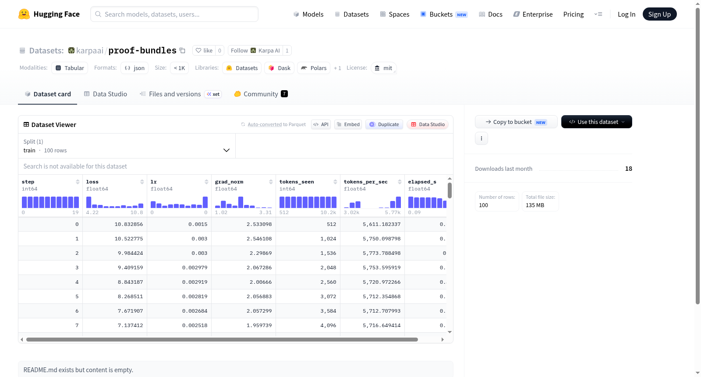Click the Sign Up button
Image resolution: width=701 pixels, height=377 pixels.
(x=659, y=14)
